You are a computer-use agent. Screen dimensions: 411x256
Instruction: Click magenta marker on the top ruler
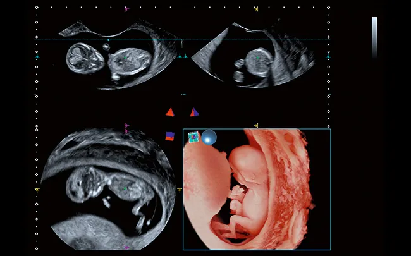(126, 9)
